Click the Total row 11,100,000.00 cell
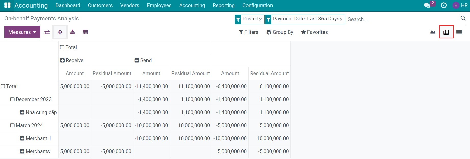 191,86
